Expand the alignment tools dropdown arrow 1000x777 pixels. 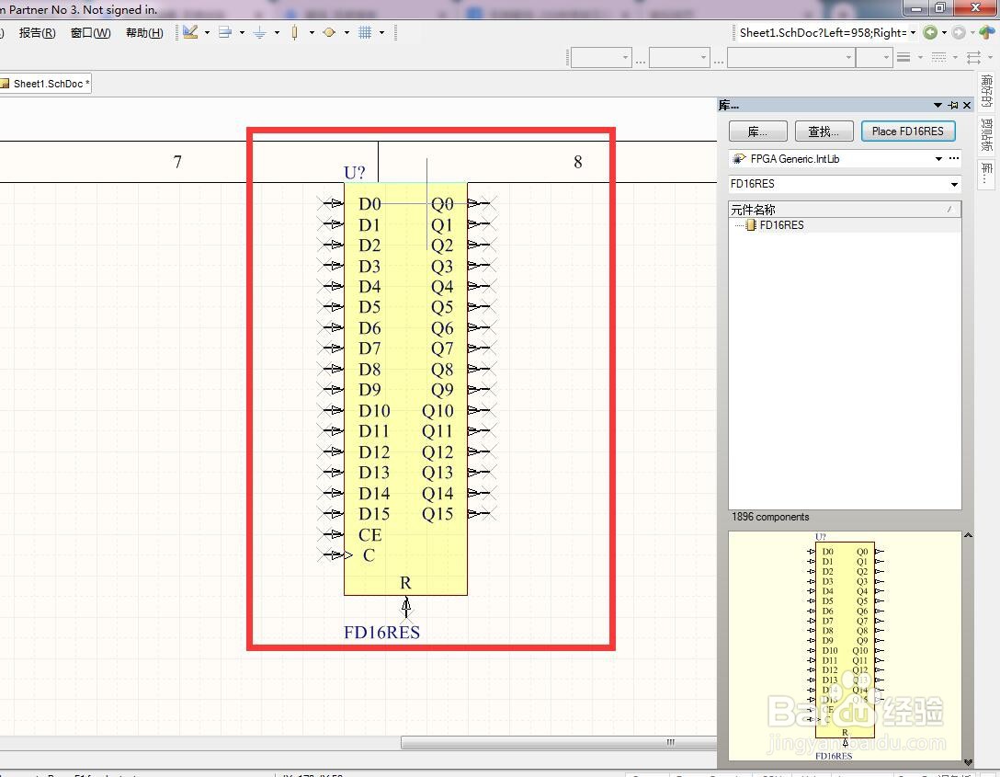click(242, 32)
